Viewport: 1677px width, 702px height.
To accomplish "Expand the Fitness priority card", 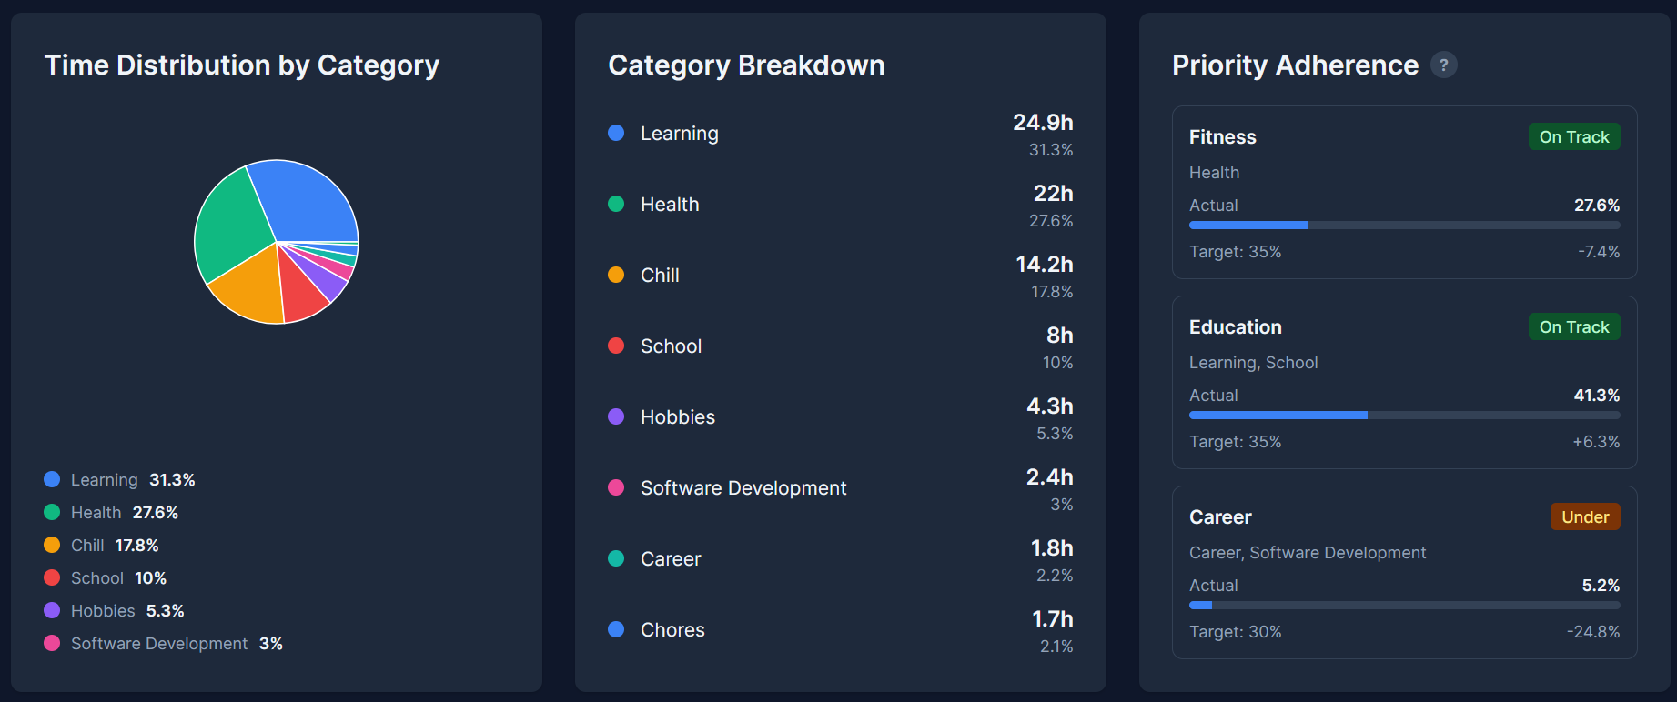I will (x=1404, y=192).
